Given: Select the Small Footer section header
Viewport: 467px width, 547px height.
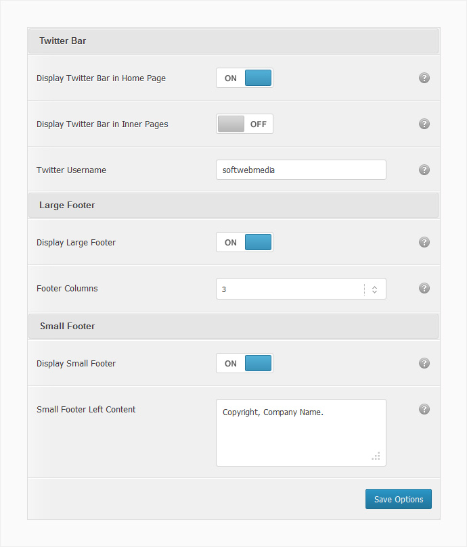Looking at the screenshot, I should tap(234, 326).
